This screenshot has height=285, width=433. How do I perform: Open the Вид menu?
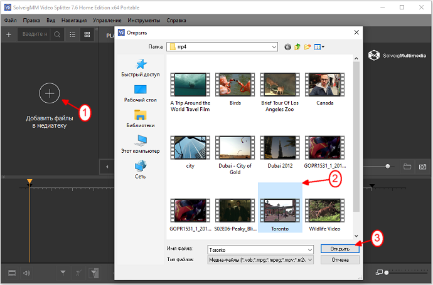(x=51, y=21)
